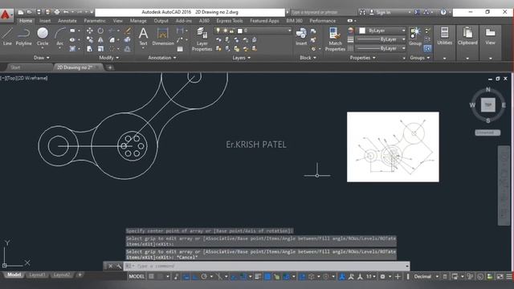The width and height of the screenshot is (514, 289).
Task: Switch to Layout2 tab
Action: (x=61, y=275)
